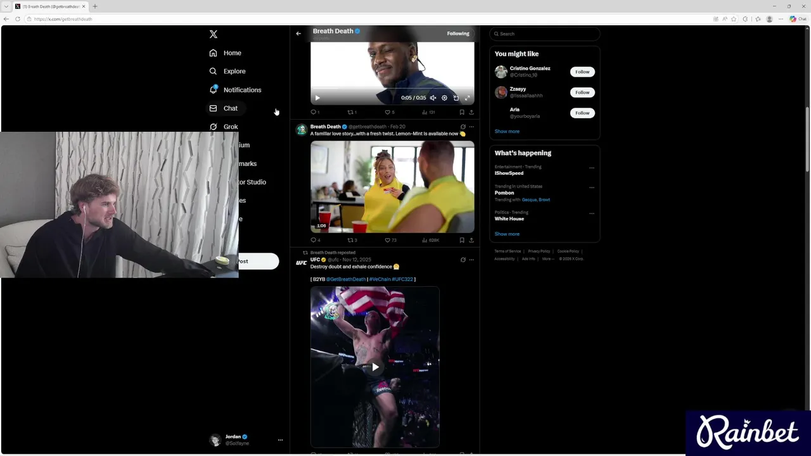The image size is (811, 456).
Task: Share the Lemon-Mint post
Action: (x=471, y=240)
